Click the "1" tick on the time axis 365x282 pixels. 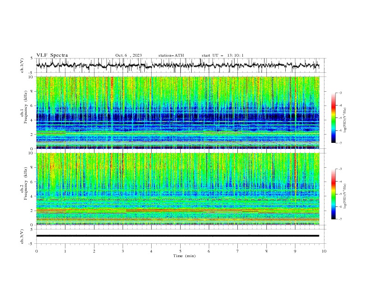65,251
